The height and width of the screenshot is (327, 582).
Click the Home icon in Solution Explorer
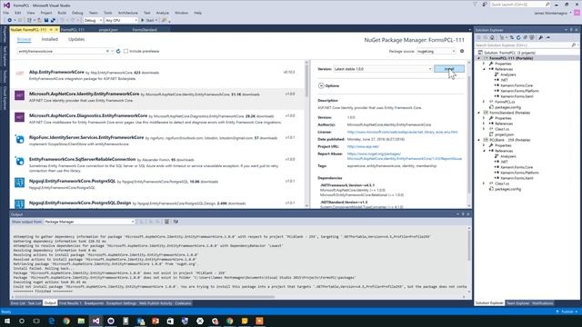[492, 38]
